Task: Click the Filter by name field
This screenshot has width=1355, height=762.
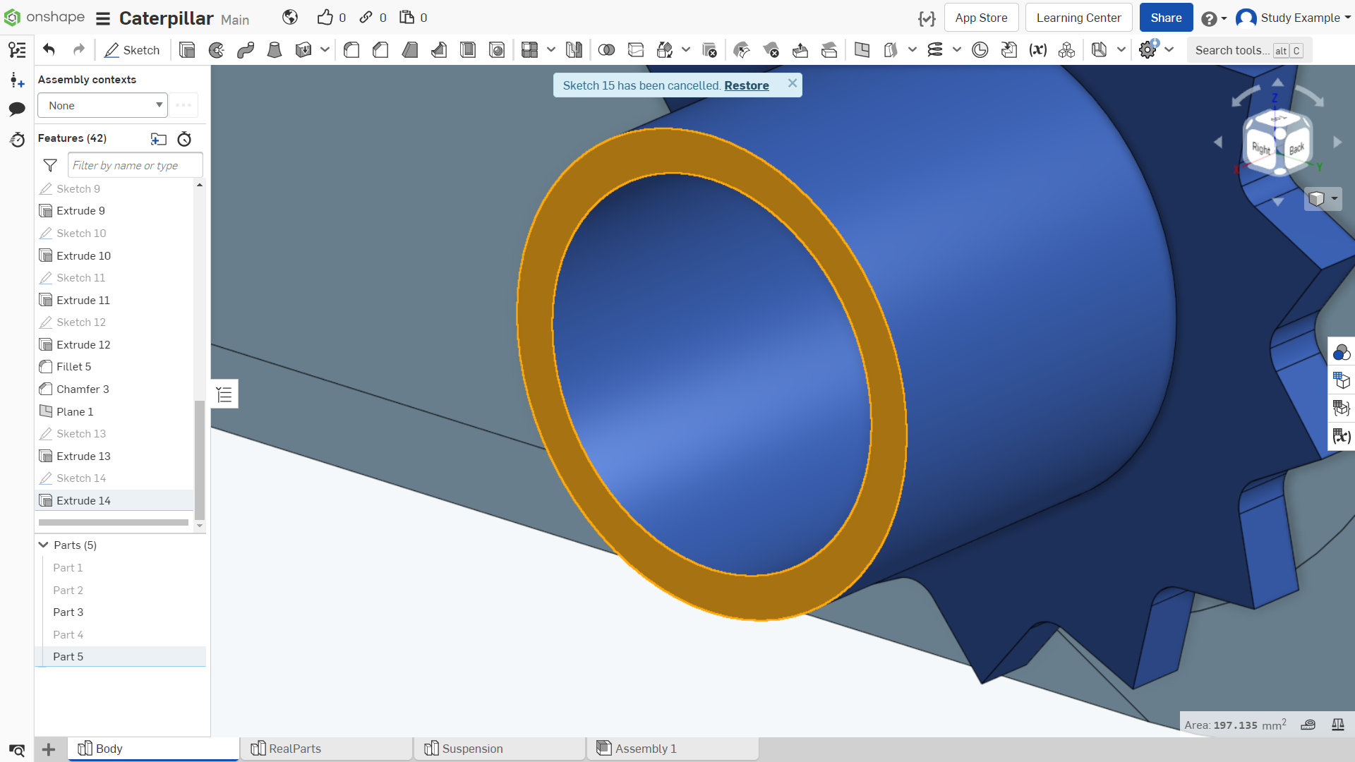Action: (x=135, y=165)
